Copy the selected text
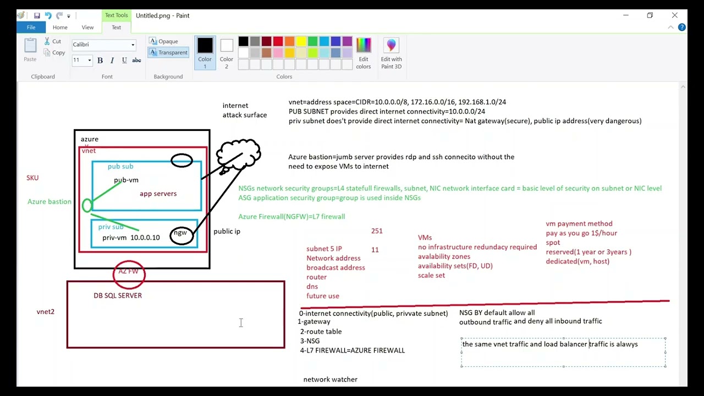 click(54, 52)
